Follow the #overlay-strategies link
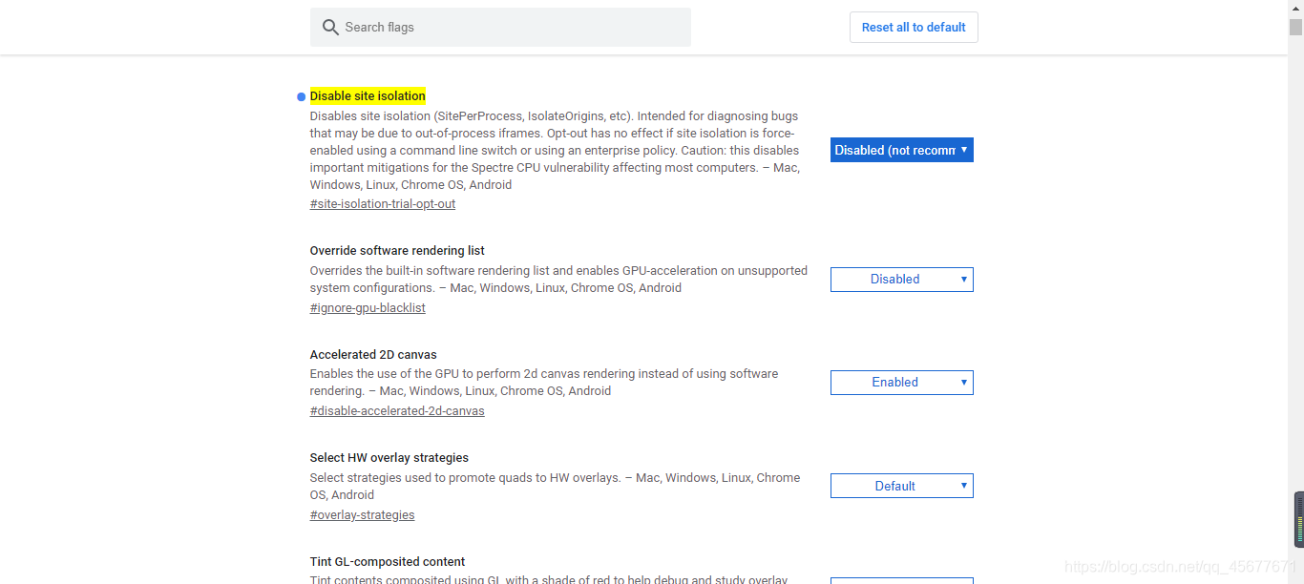This screenshot has width=1304, height=584. click(363, 515)
